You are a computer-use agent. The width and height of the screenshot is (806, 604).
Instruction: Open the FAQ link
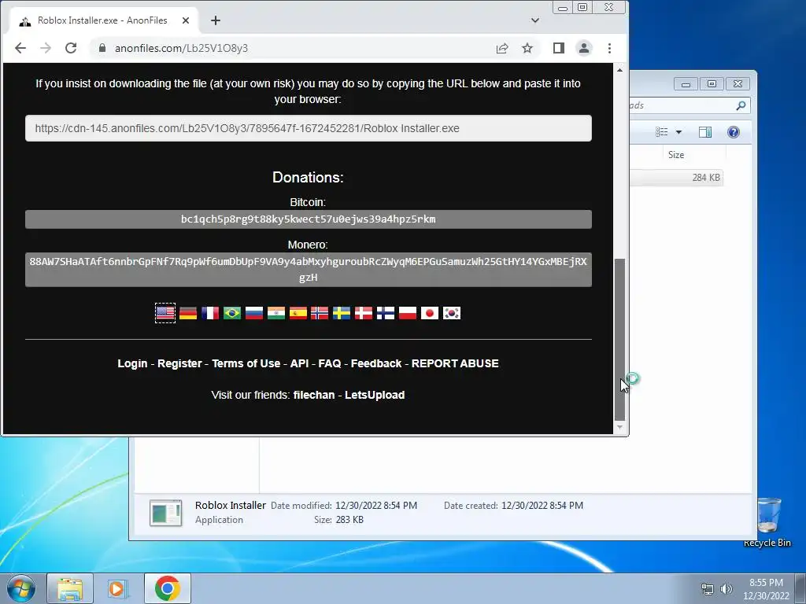(x=330, y=363)
